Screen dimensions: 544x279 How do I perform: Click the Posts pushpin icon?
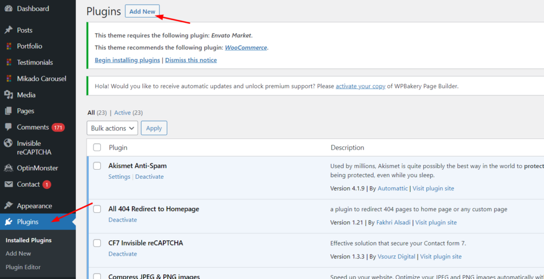[x=8, y=30]
